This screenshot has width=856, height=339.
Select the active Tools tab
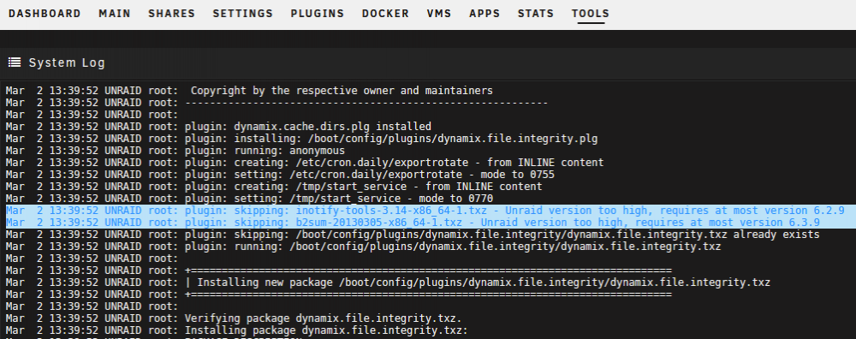point(590,14)
